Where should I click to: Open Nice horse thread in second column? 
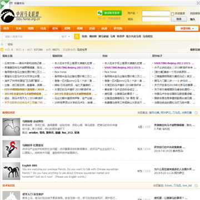point(61,72)
